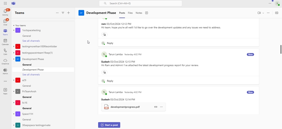Screen dimensions: 282x129
Task: Select the 30sepspace testingprivate team name
Action: (36, 125)
